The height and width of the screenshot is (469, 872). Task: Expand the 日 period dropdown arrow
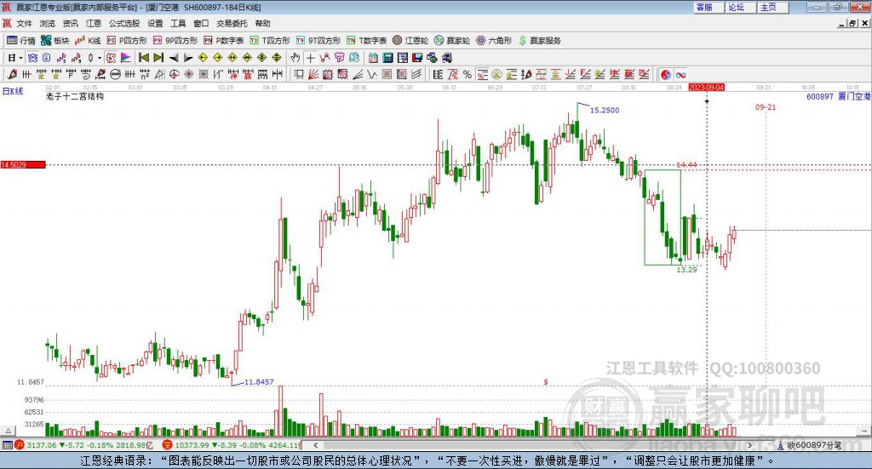[x=20, y=58]
